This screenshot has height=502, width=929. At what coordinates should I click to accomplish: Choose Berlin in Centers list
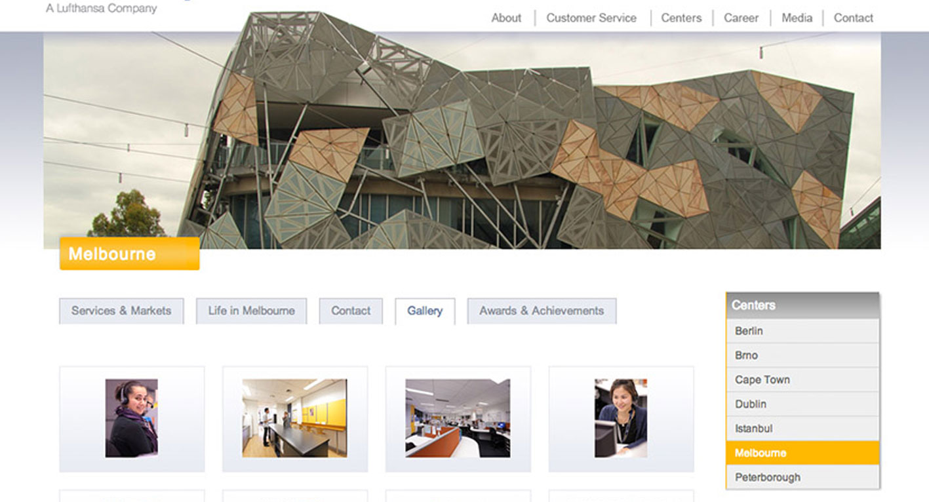[x=802, y=331]
